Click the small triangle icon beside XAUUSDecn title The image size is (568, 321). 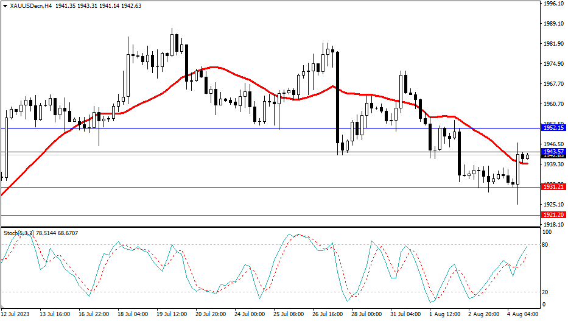[x=5, y=6]
